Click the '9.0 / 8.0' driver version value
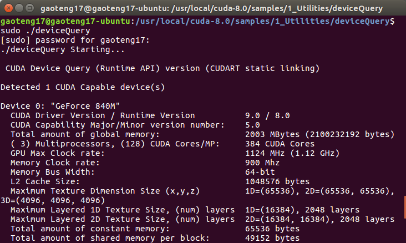 click(x=268, y=115)
